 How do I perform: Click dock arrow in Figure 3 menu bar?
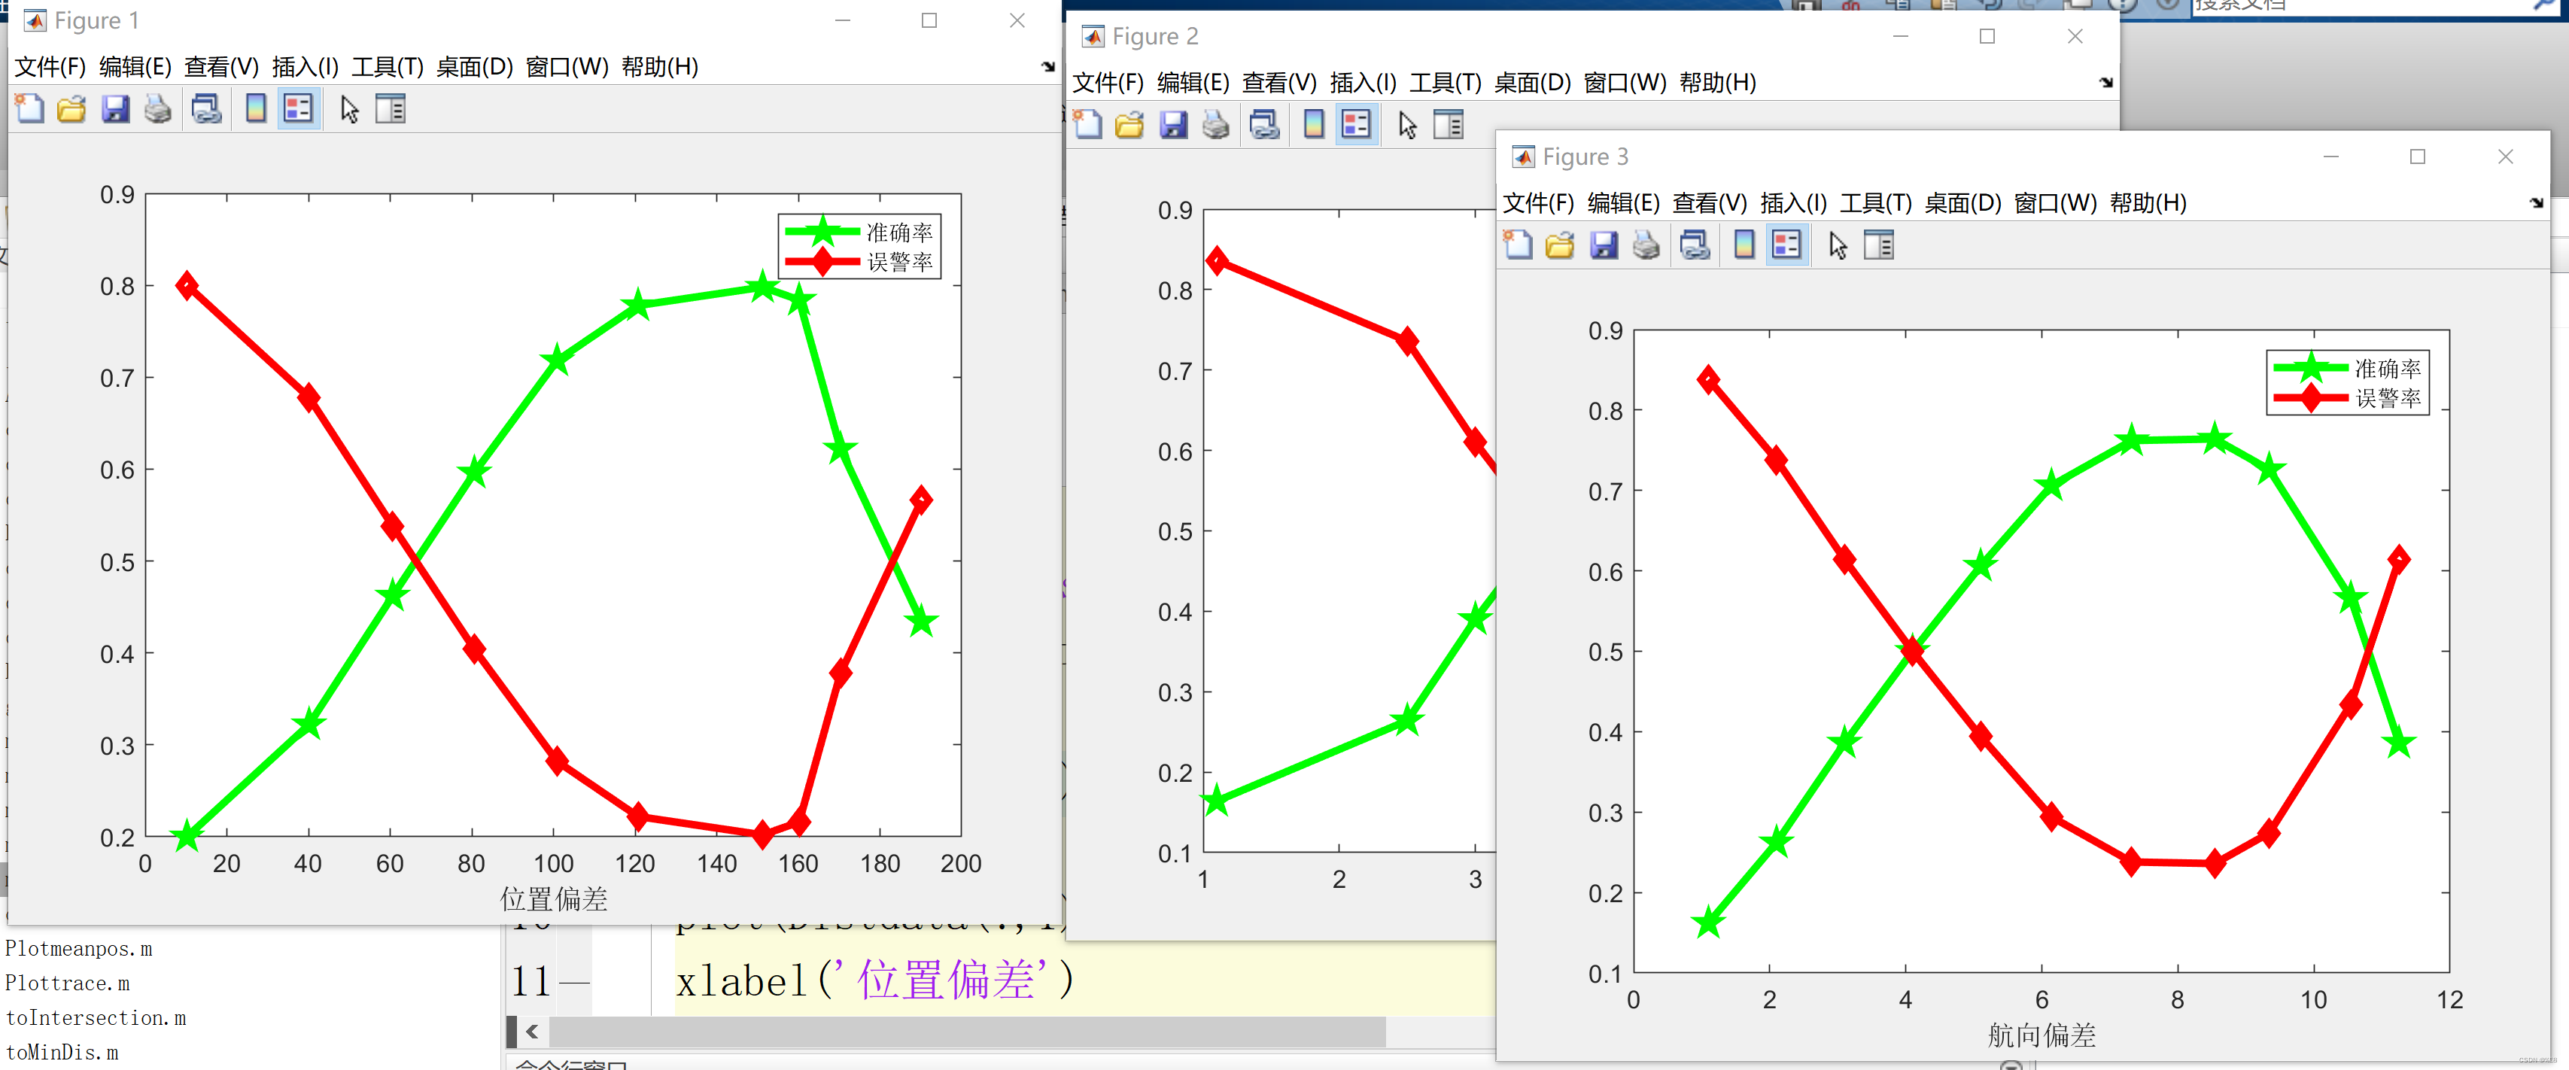click(x=2536, y=202)
